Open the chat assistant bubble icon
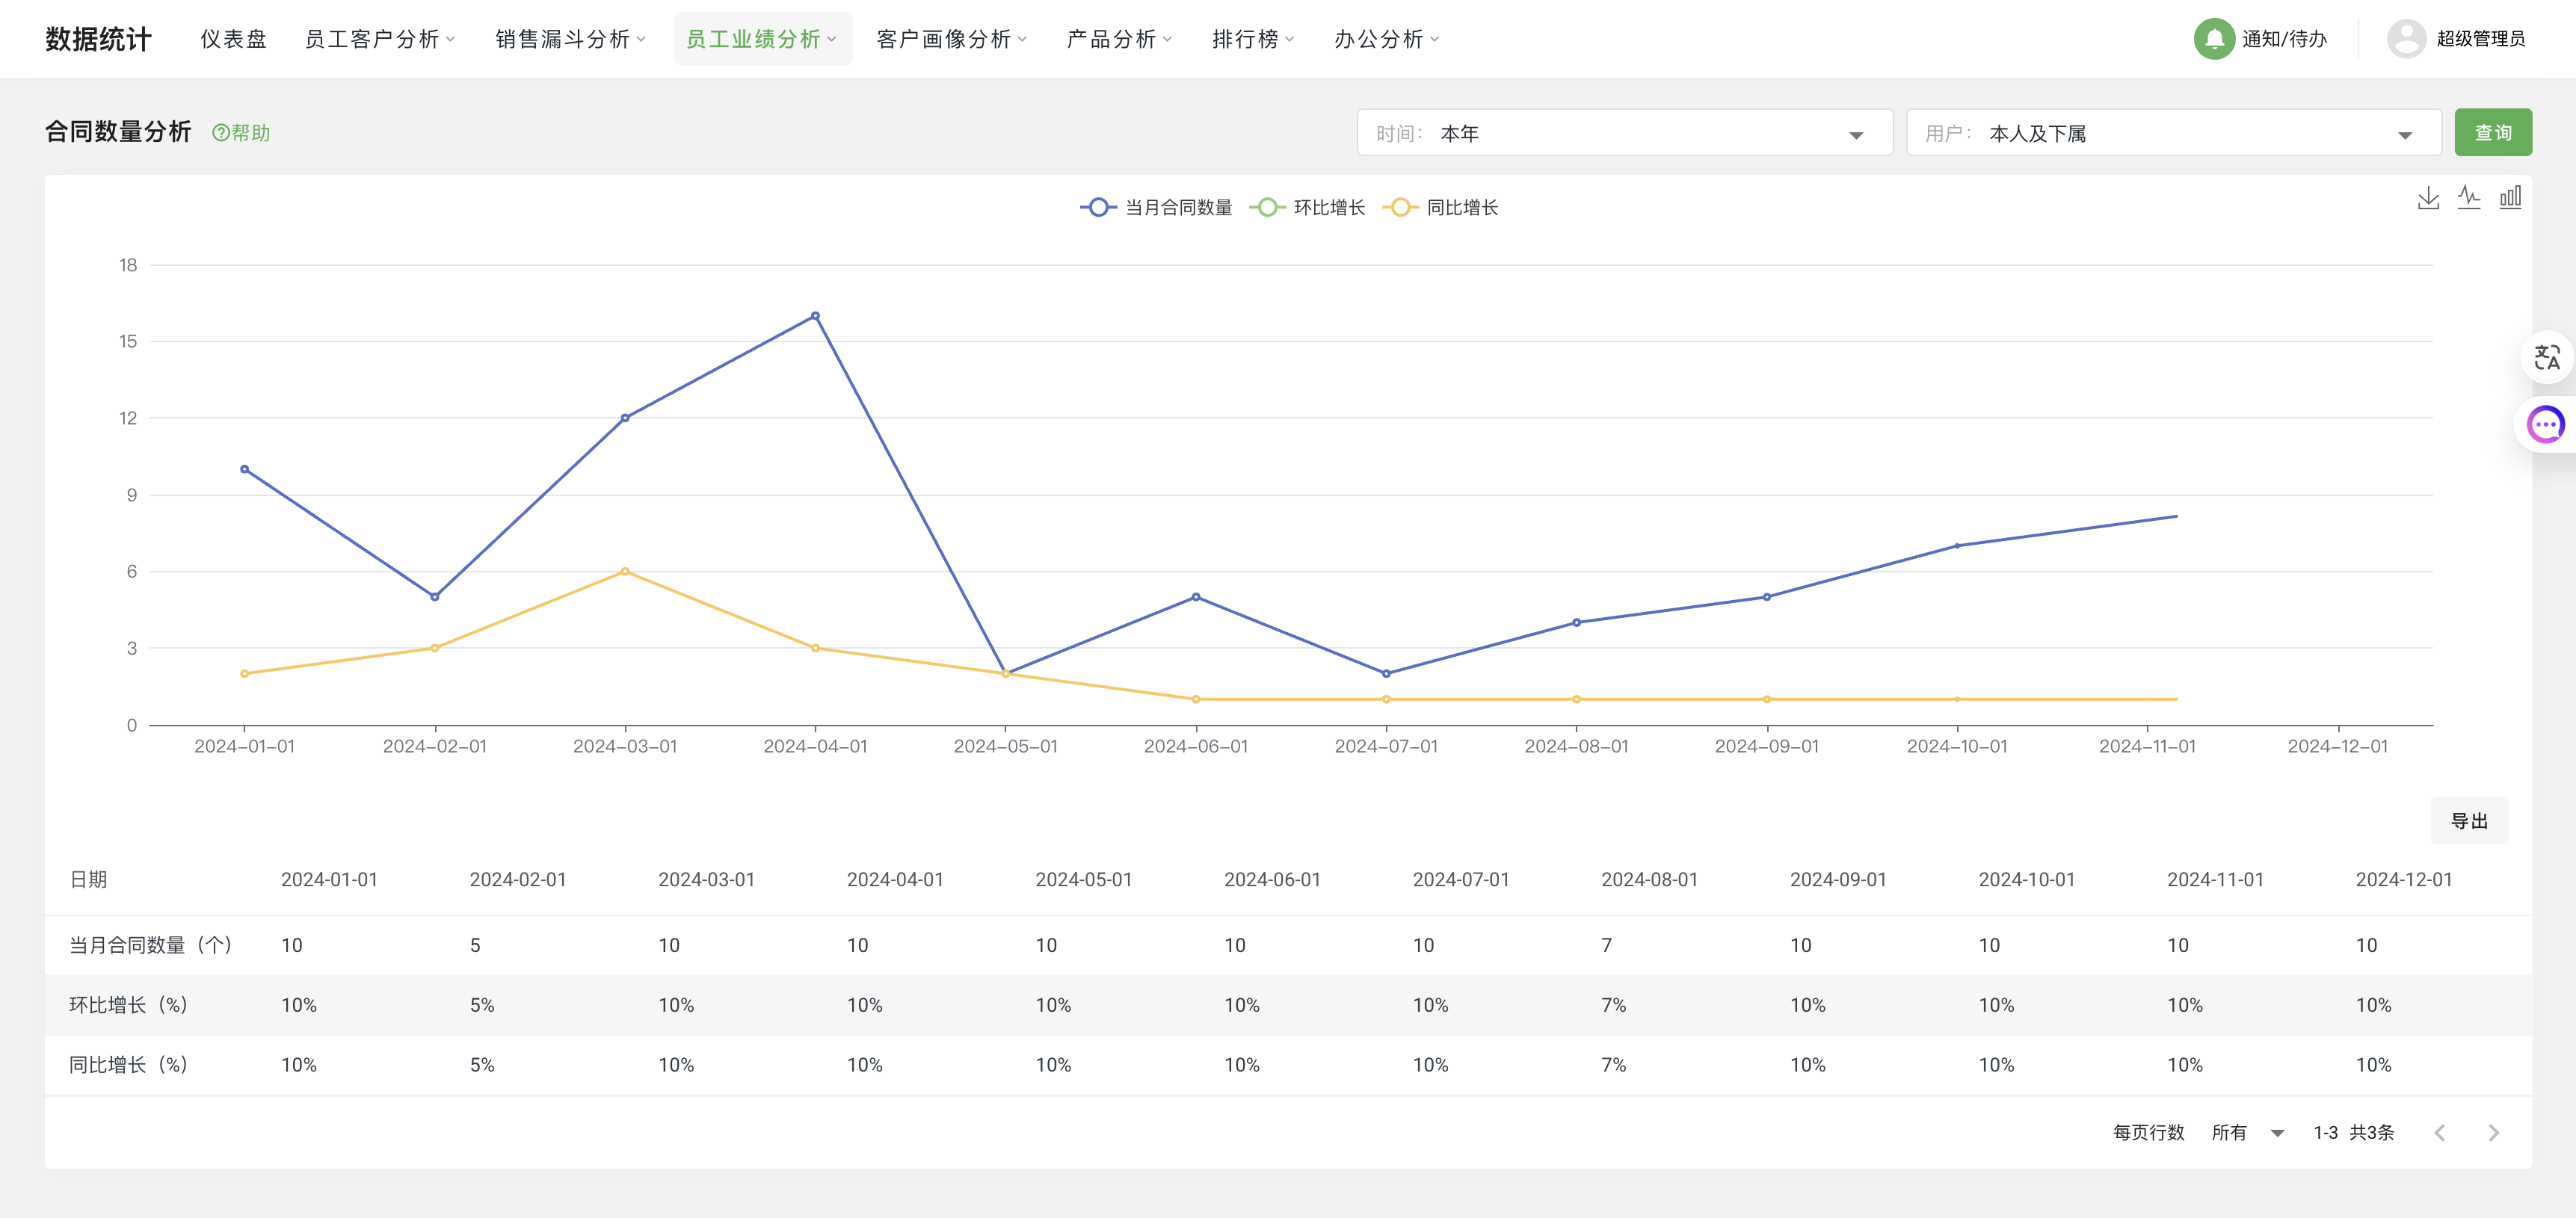 coord(2545,424)
